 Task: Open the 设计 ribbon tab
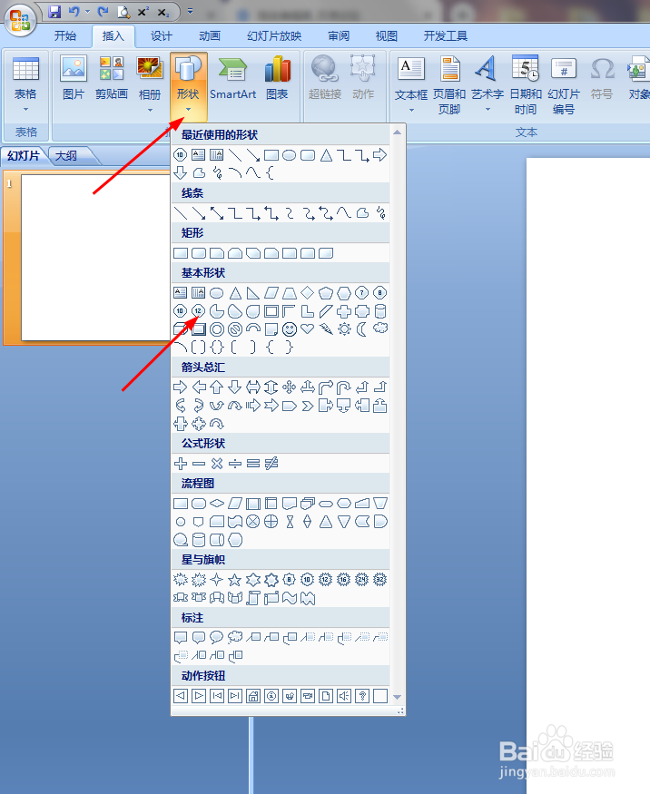click(x=161, y=36)
